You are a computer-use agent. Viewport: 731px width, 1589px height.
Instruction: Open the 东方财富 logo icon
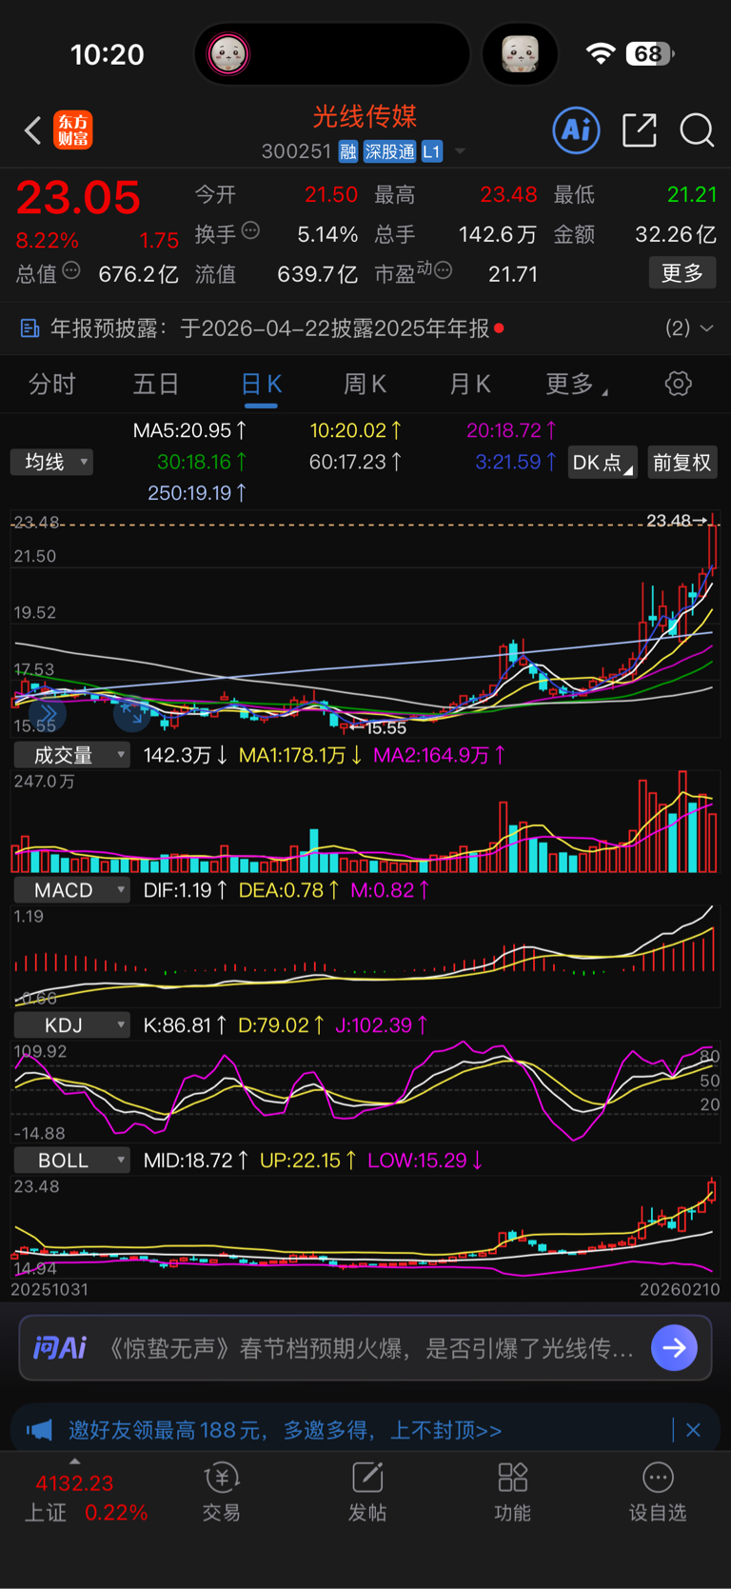coord(73,129)
